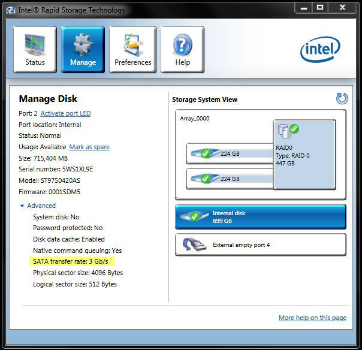This screenshot has width=362, height=350.
Task: Click Activate port LED link
Action: pyautogui.click(x=65, y=113)
